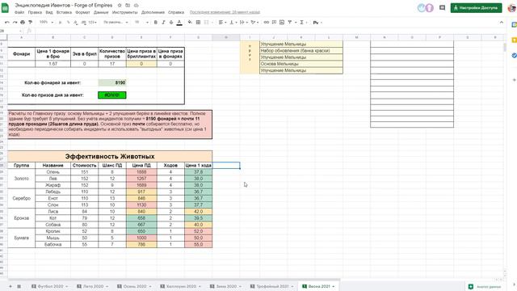Image resolution: width=517 pixels, height=291 pixels.
Task: Open the Формат menu
Action: [x=82, y=12]
